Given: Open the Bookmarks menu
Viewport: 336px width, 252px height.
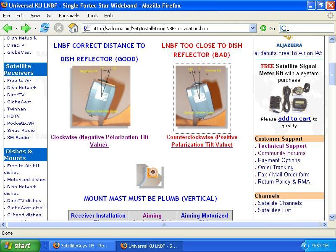Looking at the screenshot, I should point(69,16).
